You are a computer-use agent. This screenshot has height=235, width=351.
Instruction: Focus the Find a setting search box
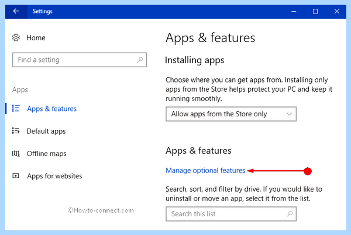[80, 60]
